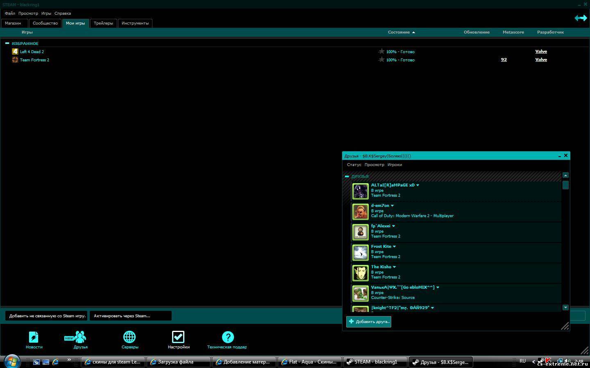
Task: Click Kaspersky icon in system tray
Action: (x=547, y=361)
